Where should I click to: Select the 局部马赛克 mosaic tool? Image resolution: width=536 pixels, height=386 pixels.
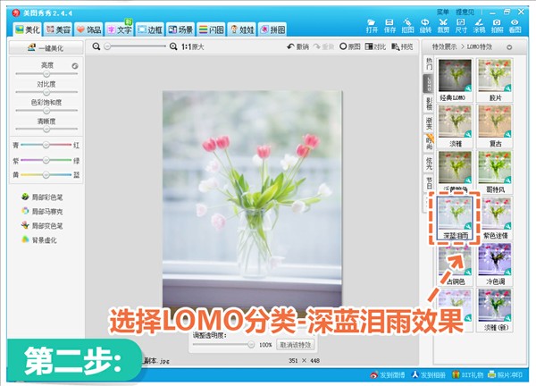pos(42,211)
